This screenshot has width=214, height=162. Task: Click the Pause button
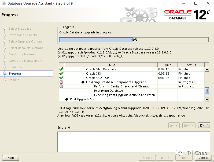(x=204, y=125)
